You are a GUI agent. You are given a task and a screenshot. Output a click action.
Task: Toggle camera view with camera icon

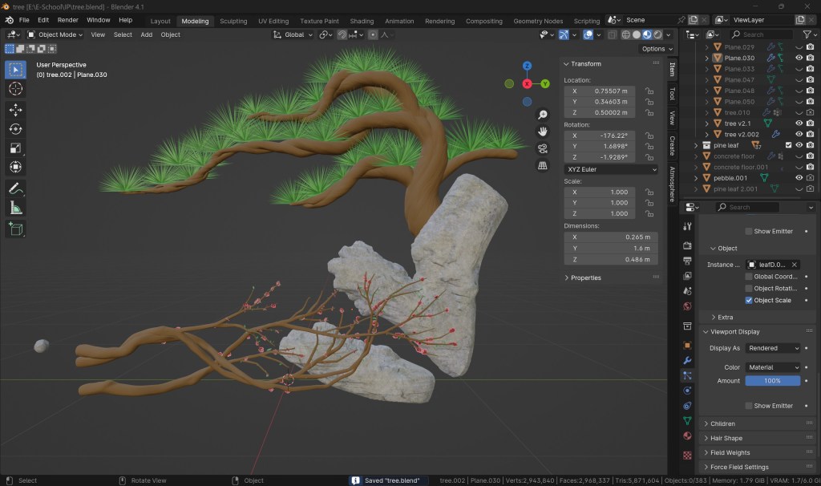tap(543, 148)
